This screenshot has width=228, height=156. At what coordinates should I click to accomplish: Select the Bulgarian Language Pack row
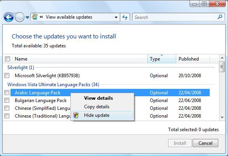pyautogui.click(x=41, y=101)
